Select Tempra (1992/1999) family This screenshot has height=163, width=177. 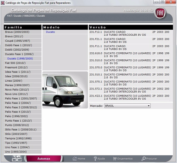point(23,138)
